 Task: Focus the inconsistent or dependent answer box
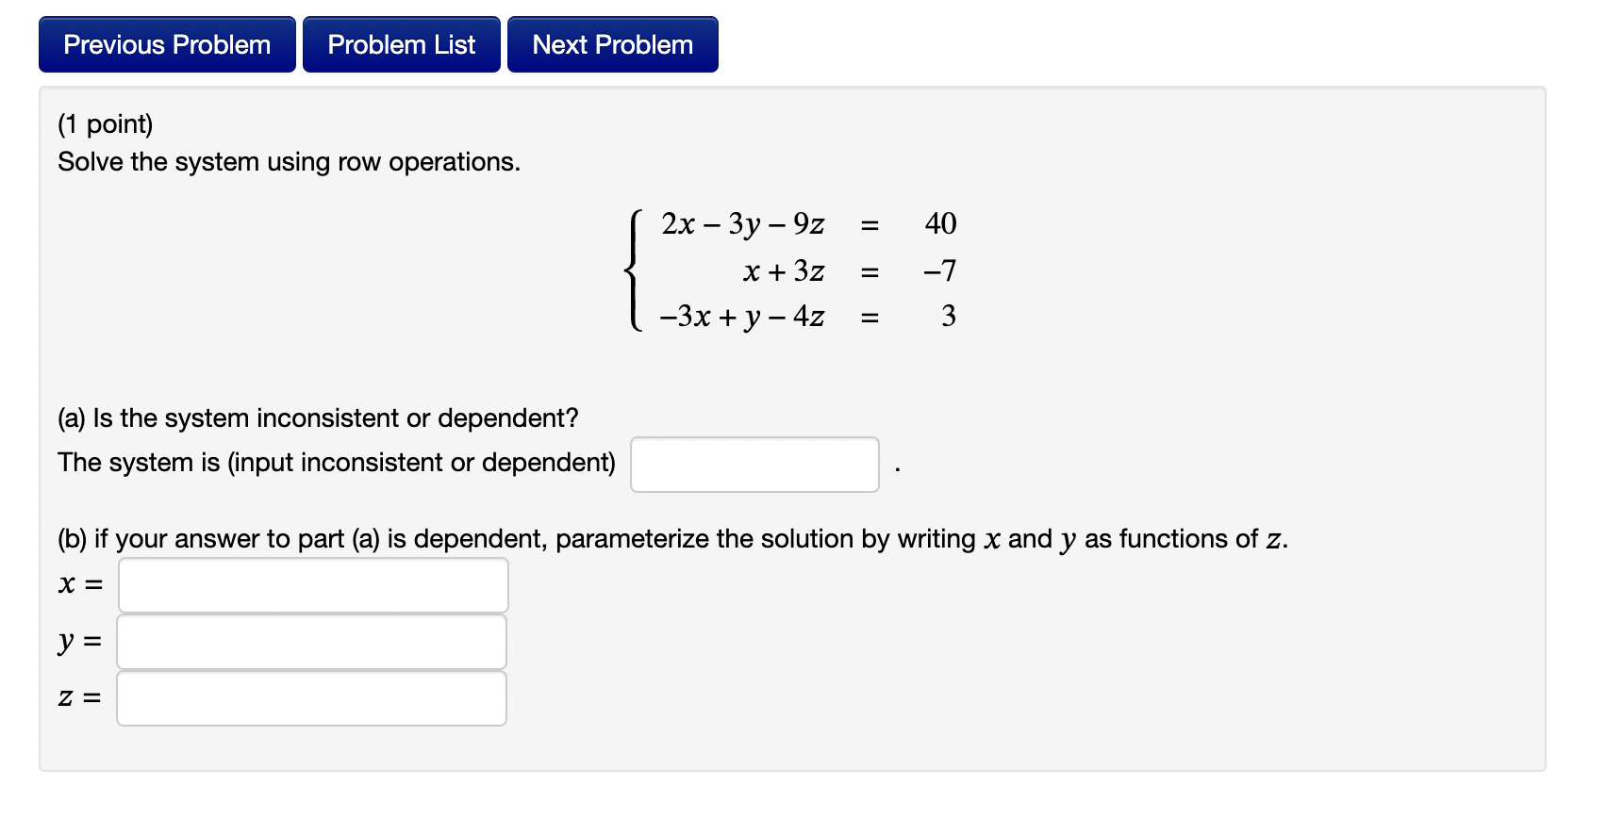(x=754, y=465)
